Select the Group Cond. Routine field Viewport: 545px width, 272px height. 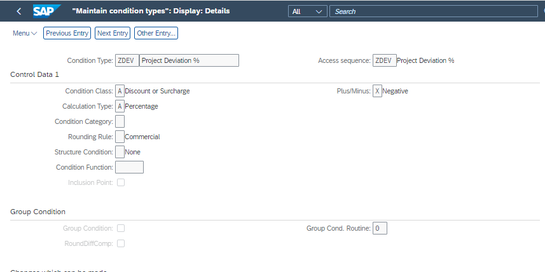click(x=380, y=228)
